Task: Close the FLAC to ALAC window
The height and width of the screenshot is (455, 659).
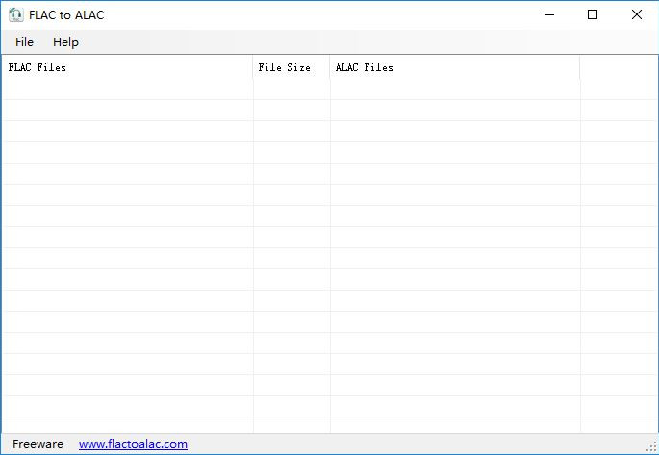Action: click(636, 14)
